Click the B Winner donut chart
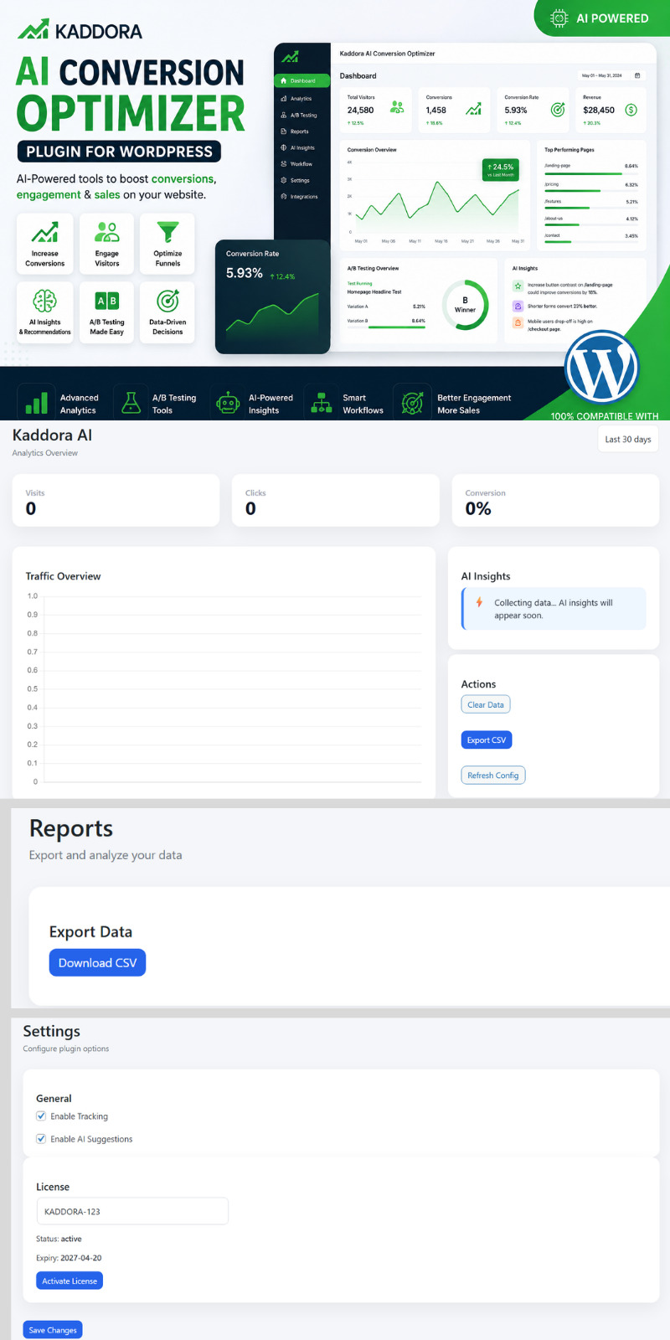670x1340 pixels. (x=465, y=305)
